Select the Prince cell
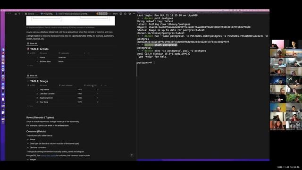Image resolution: width=302 pixels, height=170 pixels. (42, 58)
